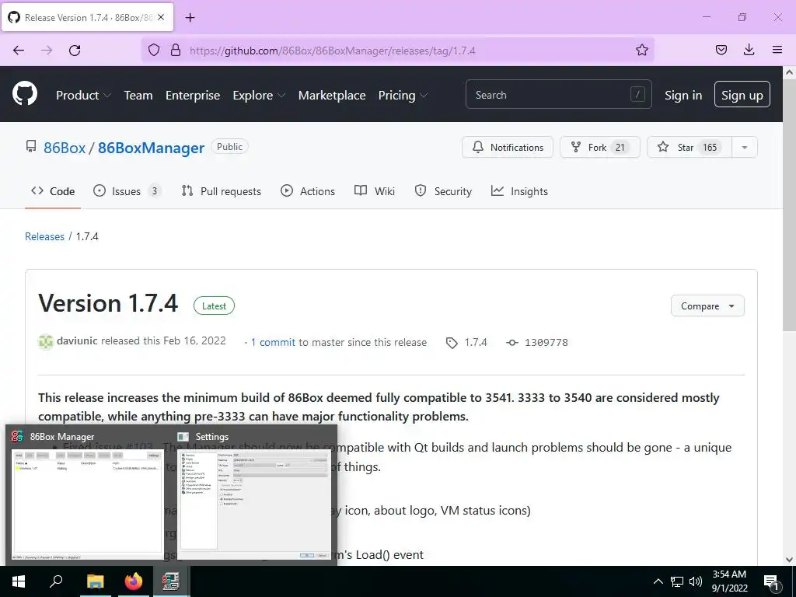Switch to the Wiki tab
The height and width of the screenshot is (597, 796).
click(x=375, y=191)
